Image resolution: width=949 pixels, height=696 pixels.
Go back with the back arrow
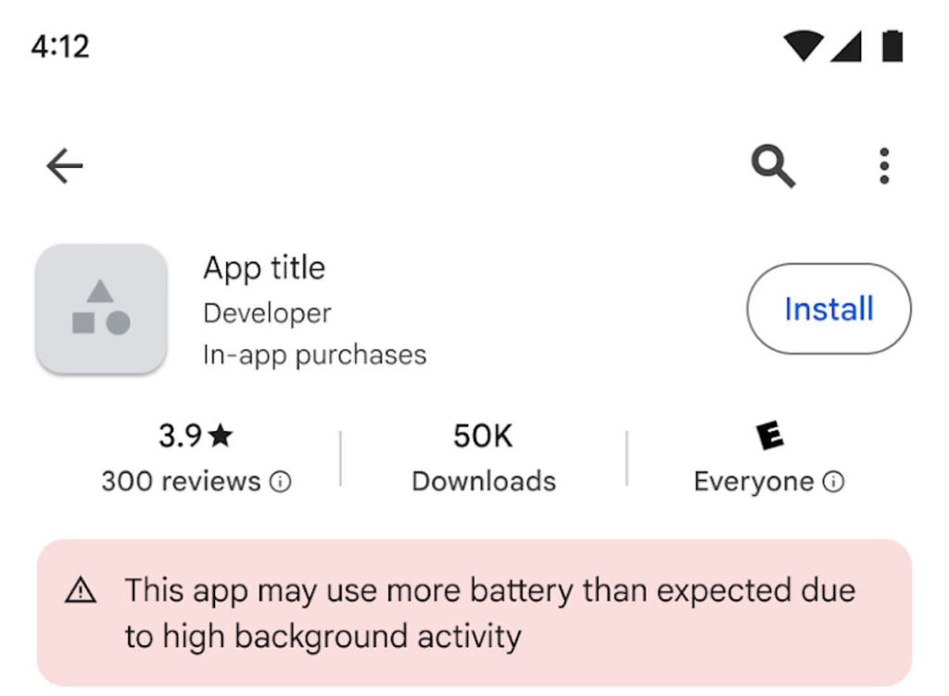click(x=62, y=164)
